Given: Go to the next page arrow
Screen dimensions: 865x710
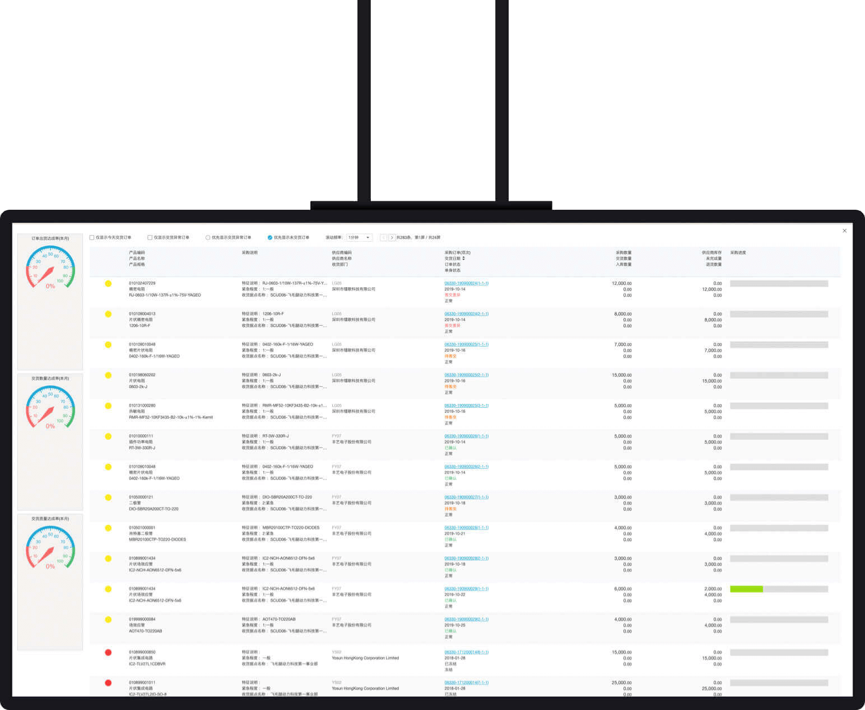Looking at the screenshot, I should [392, 238].
